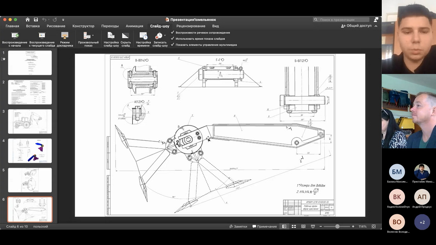Open the 'Произвольный показ' custom show

[88, 40]
